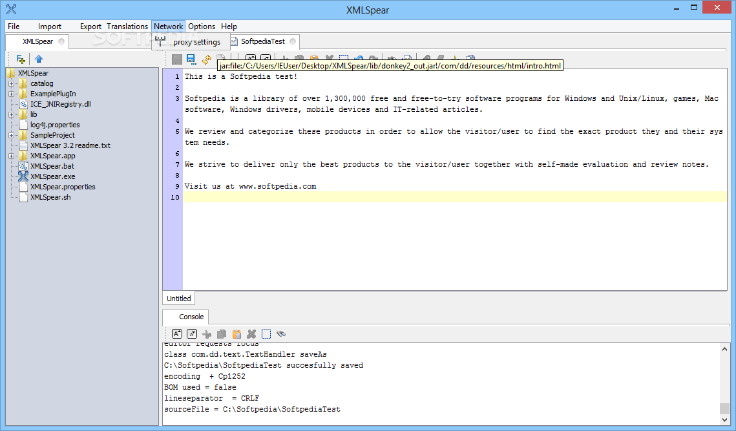
Task: Maximize the XMLSpear window
Action: [x=694, y=8]
